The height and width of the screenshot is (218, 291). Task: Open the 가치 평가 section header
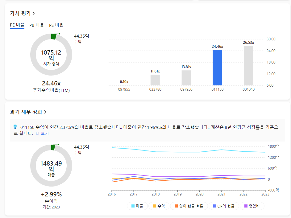[x=22, y=13]
